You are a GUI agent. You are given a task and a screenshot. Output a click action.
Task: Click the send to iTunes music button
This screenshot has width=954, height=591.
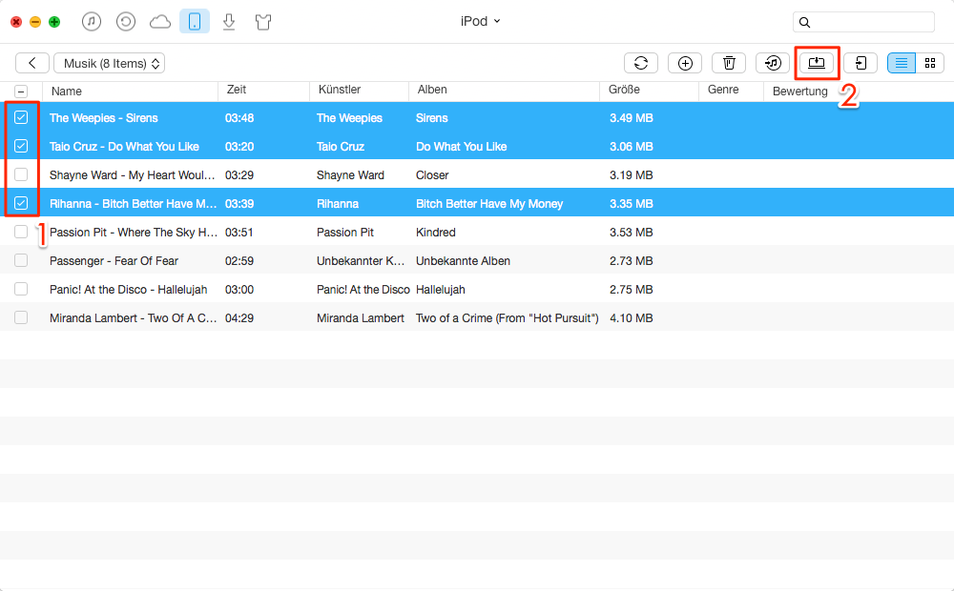[x=773, y=63]
